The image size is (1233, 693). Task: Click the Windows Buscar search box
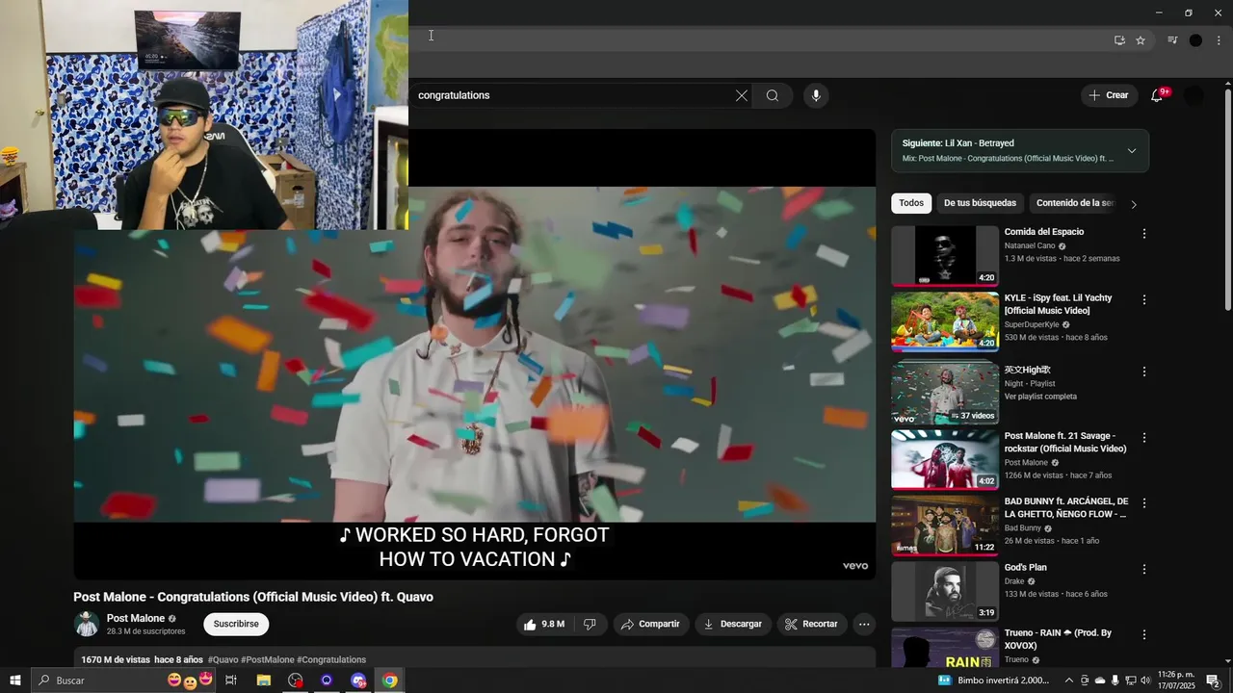point(125,680)
